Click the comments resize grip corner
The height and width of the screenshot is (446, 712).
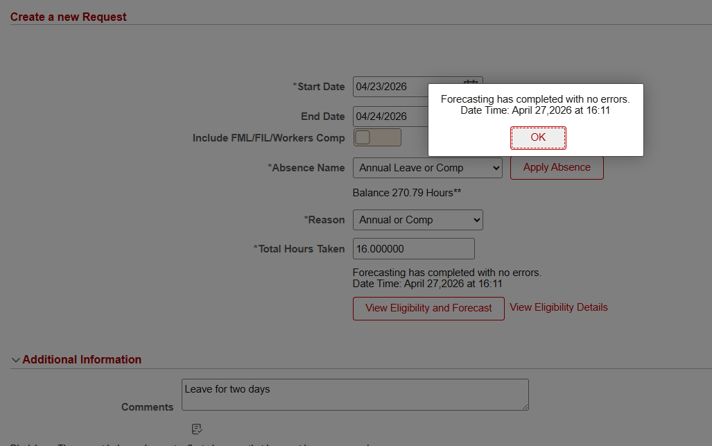(x=525, y=407)
